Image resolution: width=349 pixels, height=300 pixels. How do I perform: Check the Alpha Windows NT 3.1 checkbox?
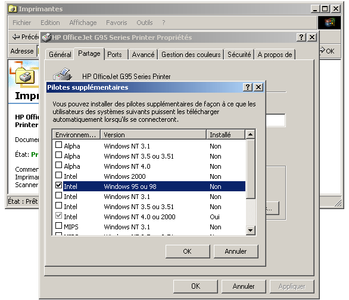[58, 145]
